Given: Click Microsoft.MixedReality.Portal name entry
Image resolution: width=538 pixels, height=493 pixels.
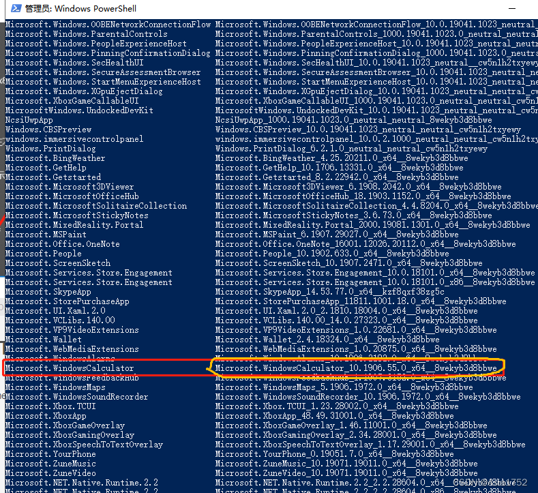Looking at the screenshot, I should (74, 225).
